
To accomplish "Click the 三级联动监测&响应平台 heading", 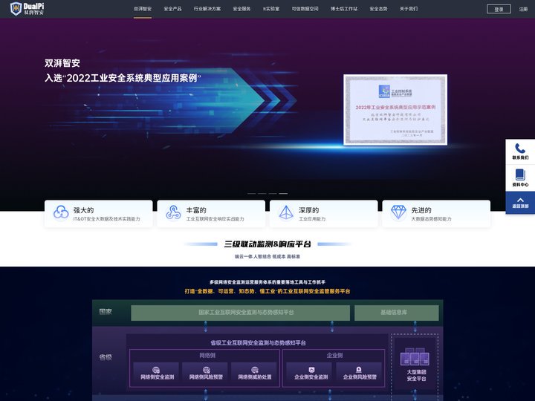I will 267,244.
